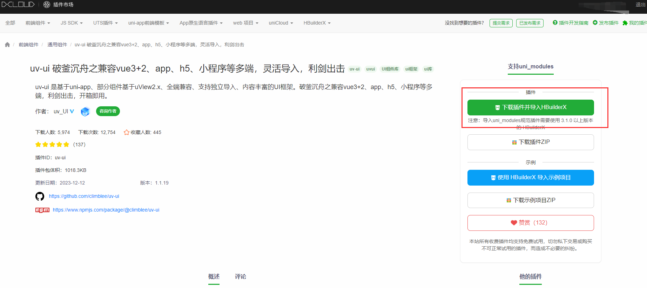The image size is (647, 288).
Task: Click the npm logo icon
Action: pos(42,210)
